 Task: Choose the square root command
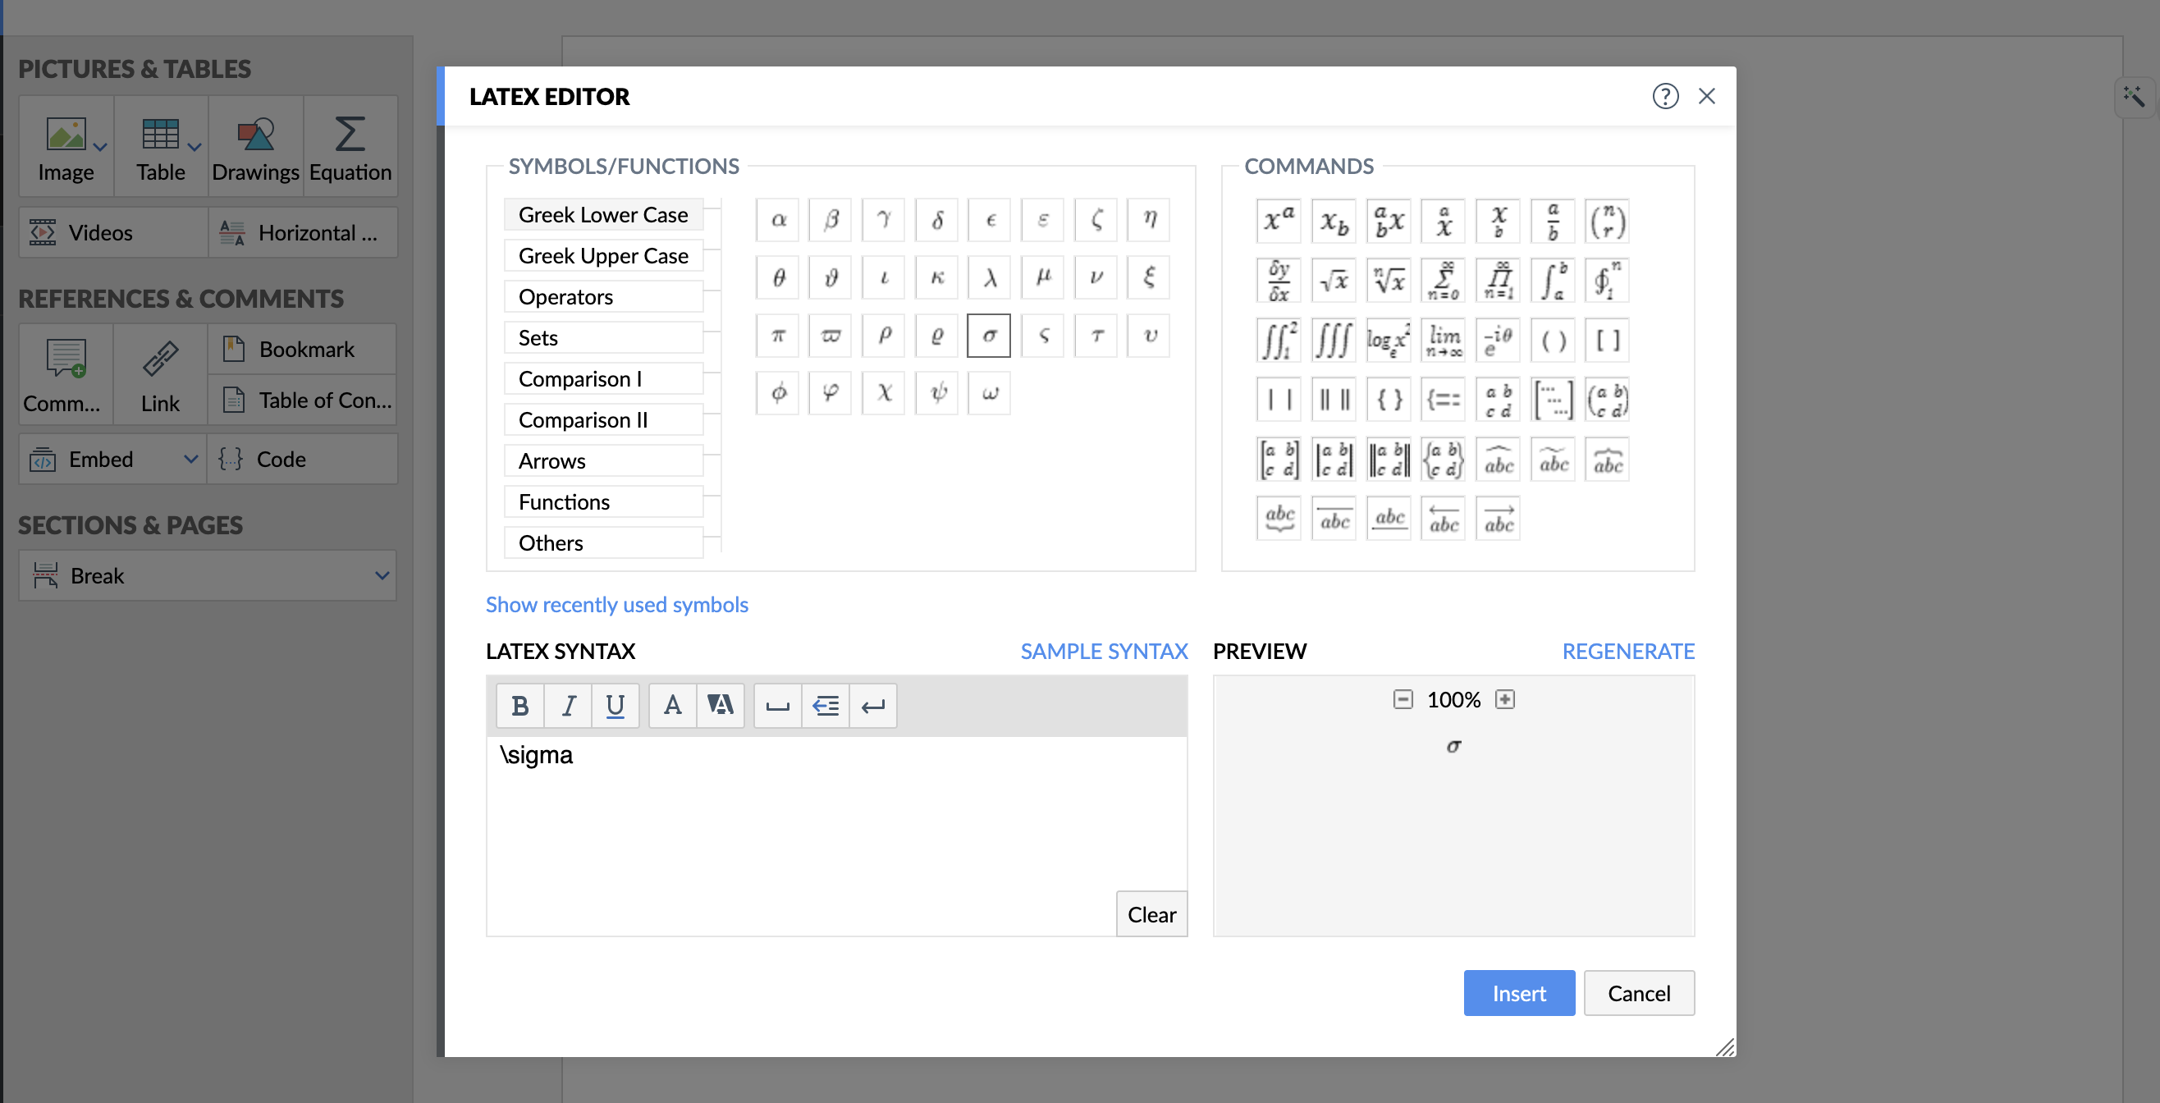[1333, 281]
